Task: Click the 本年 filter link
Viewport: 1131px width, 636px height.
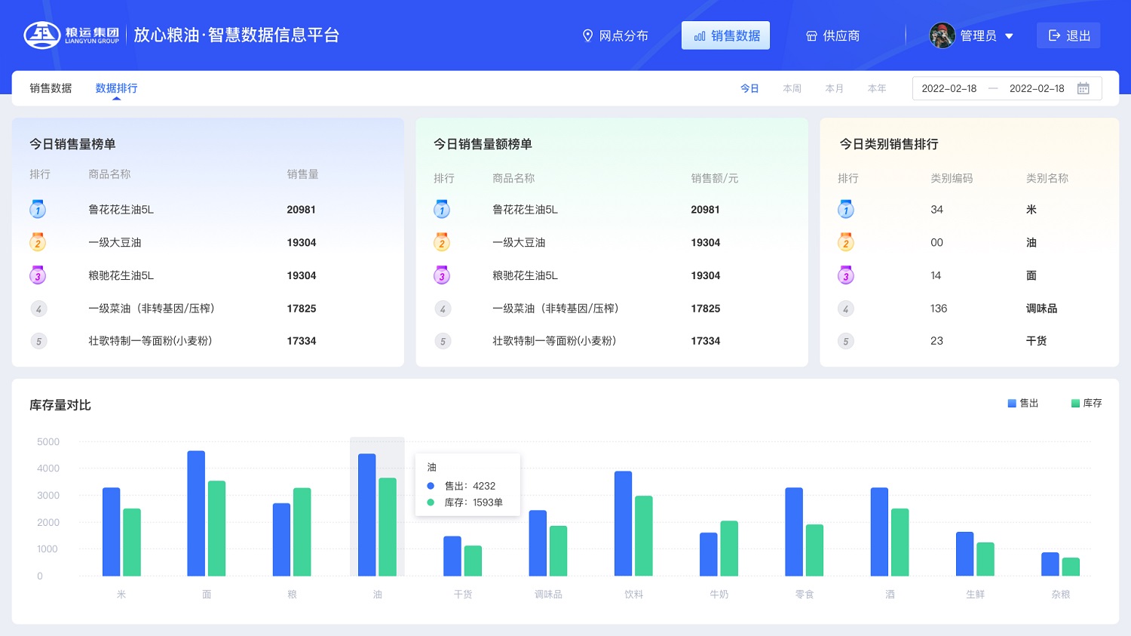Action: (x=877, y=88)
